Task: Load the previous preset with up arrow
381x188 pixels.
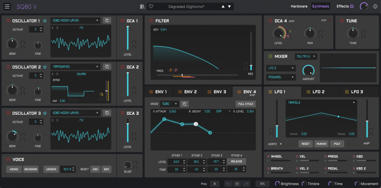Action: click(223, 7)
